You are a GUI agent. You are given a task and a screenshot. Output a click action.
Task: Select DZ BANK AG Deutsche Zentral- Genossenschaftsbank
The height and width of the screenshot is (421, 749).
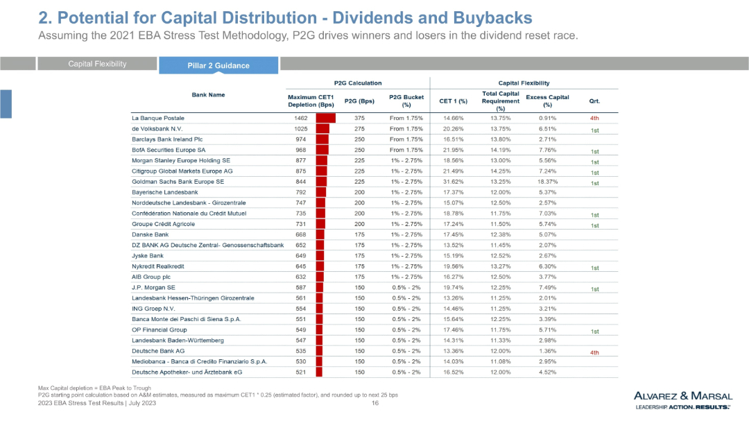coord(208,245)
